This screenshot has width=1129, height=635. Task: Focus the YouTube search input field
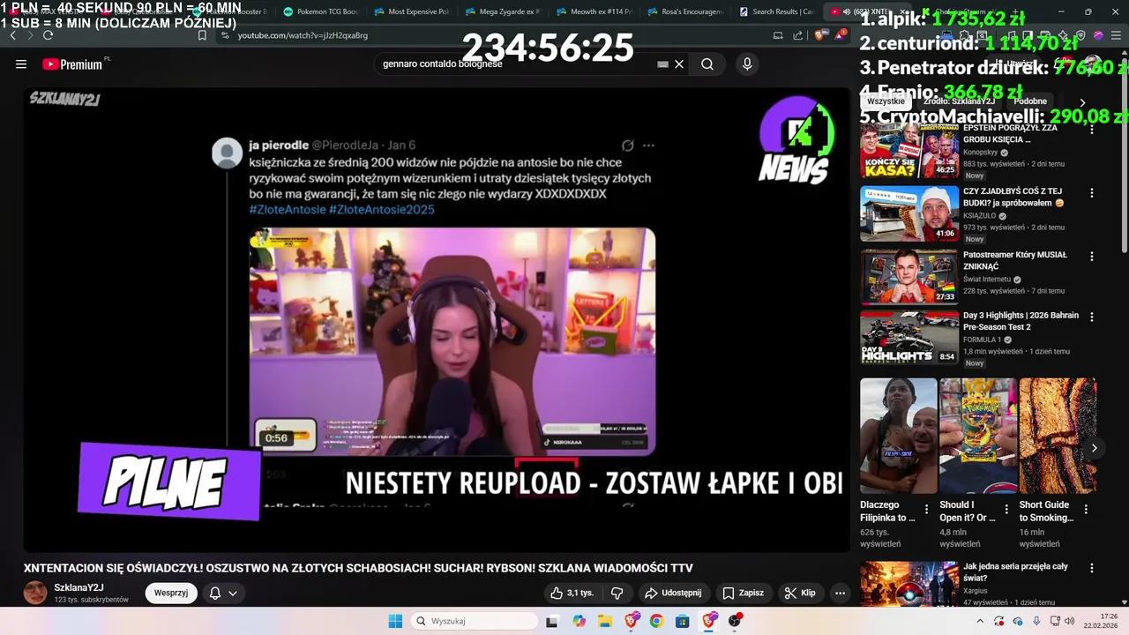click(x=516, y=63)
